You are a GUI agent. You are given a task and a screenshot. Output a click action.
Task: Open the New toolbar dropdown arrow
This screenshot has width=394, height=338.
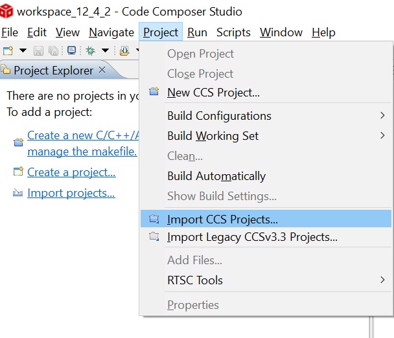click(23, 51)
